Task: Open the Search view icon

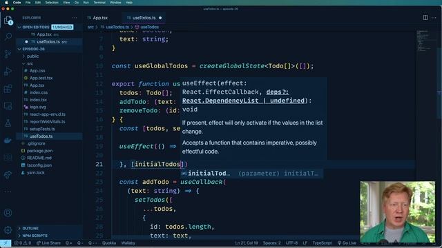Action: click(x=8, y=37)
